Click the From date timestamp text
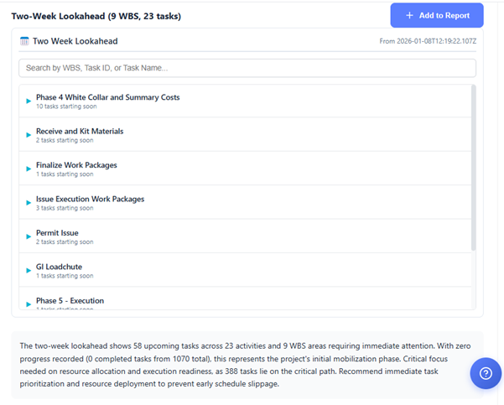This screenshot has height=405, width=504. [428, 41]
